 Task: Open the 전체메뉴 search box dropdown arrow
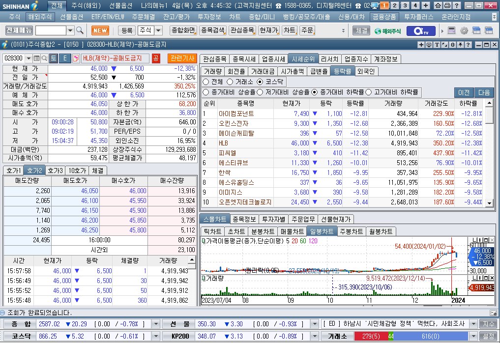(x=70, y=30)
